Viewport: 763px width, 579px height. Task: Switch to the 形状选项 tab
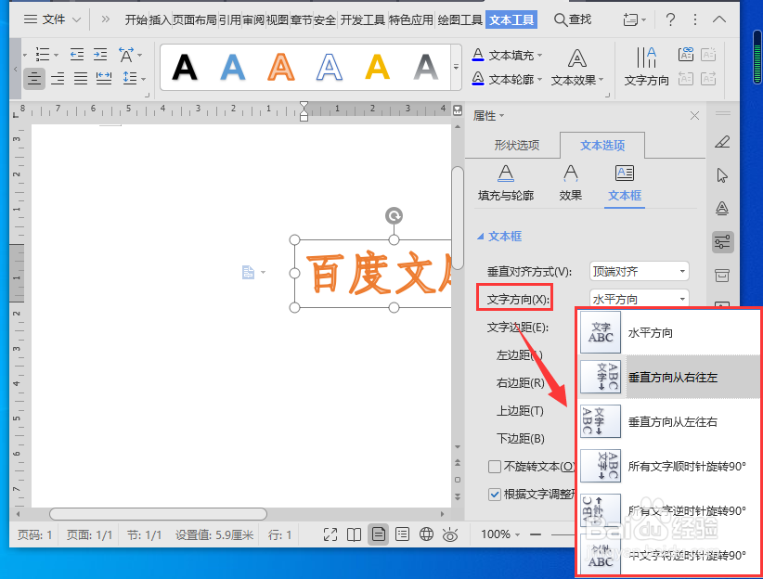[x=517, y=145]
